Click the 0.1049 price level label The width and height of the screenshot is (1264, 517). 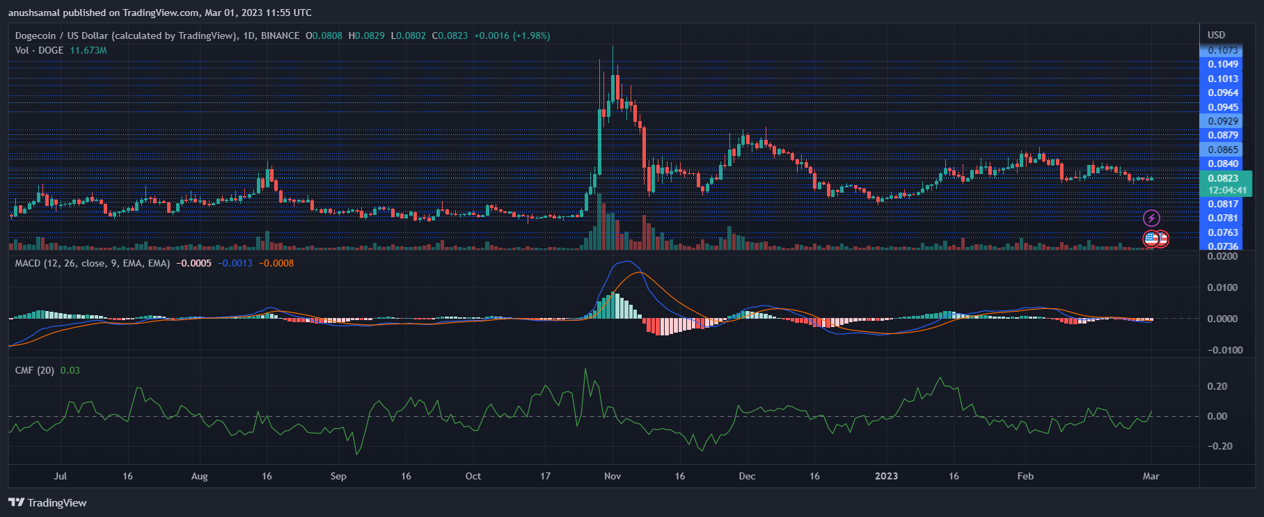point(1221,64)
